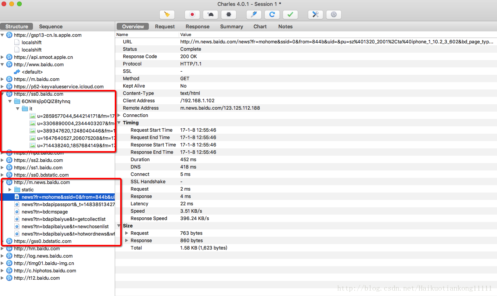Select the t12.baidu.com host
Screen dimensions: 497x296
[x=37, y=278]
